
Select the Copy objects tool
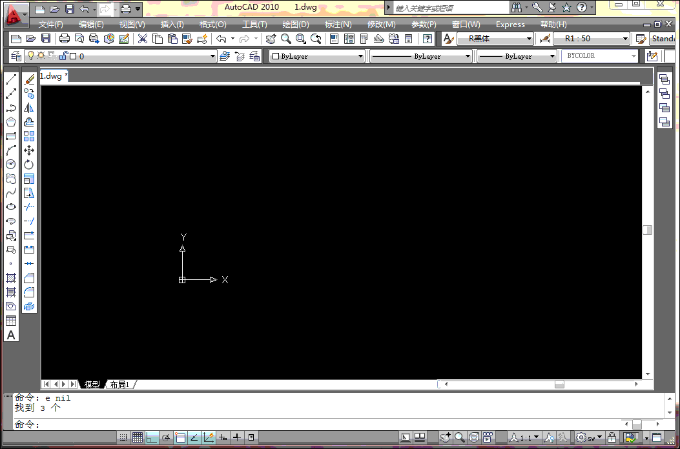point(29,93)
